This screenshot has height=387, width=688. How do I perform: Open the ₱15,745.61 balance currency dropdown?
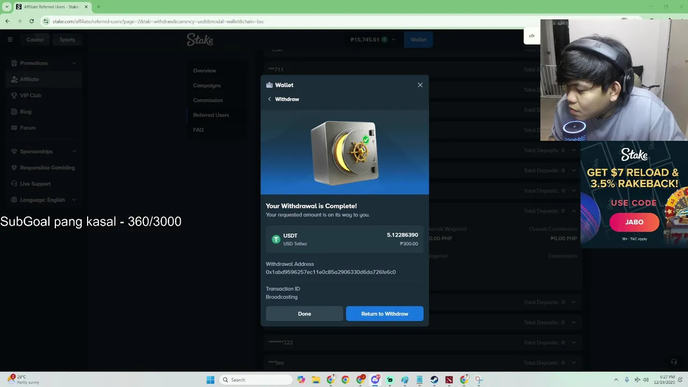click(x=373, y=39)
